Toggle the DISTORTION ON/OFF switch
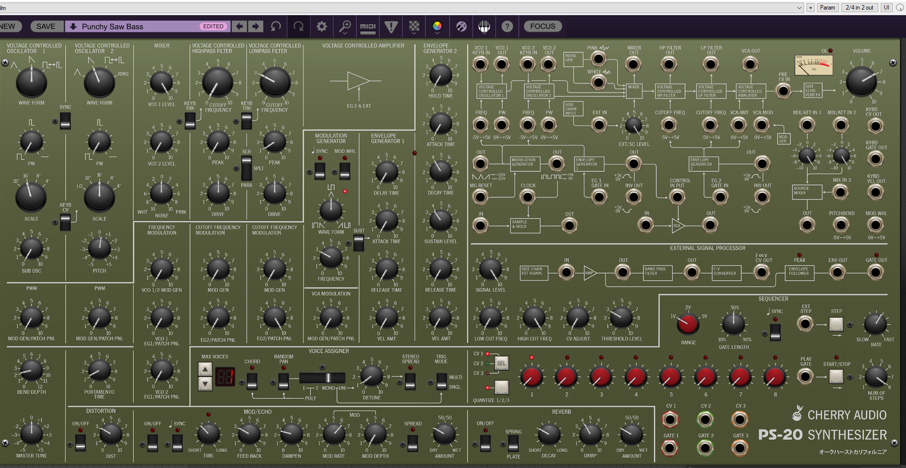Image resolution: width=906 pixels, height=468 pixels. click(80, 442)
